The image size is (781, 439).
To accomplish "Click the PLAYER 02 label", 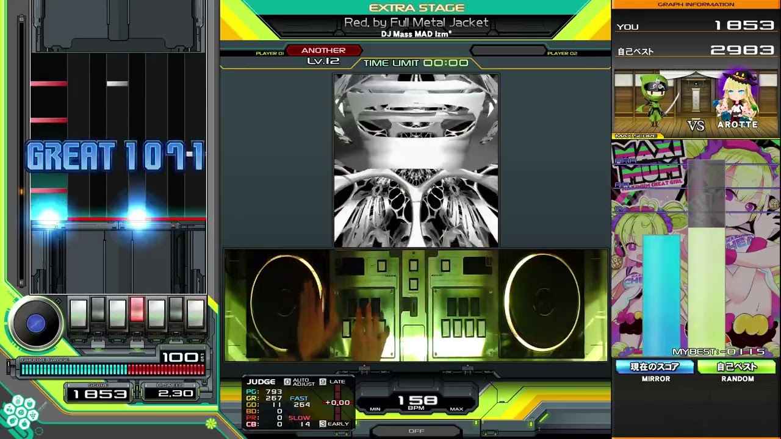I will click(562, 54).
